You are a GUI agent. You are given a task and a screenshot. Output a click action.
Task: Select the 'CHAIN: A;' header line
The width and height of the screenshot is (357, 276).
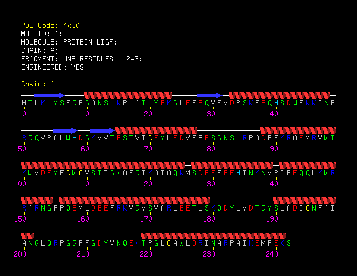pyautogui.click(x=39, y=50)
